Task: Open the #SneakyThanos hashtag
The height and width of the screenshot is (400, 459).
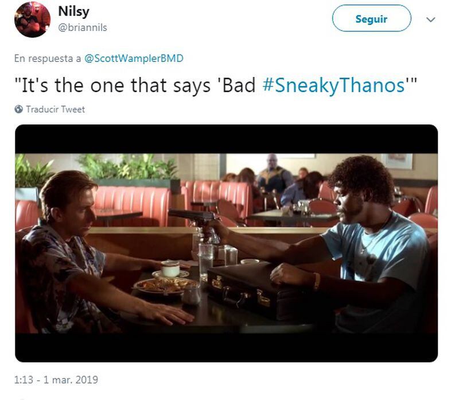Action: pos(334,86)
